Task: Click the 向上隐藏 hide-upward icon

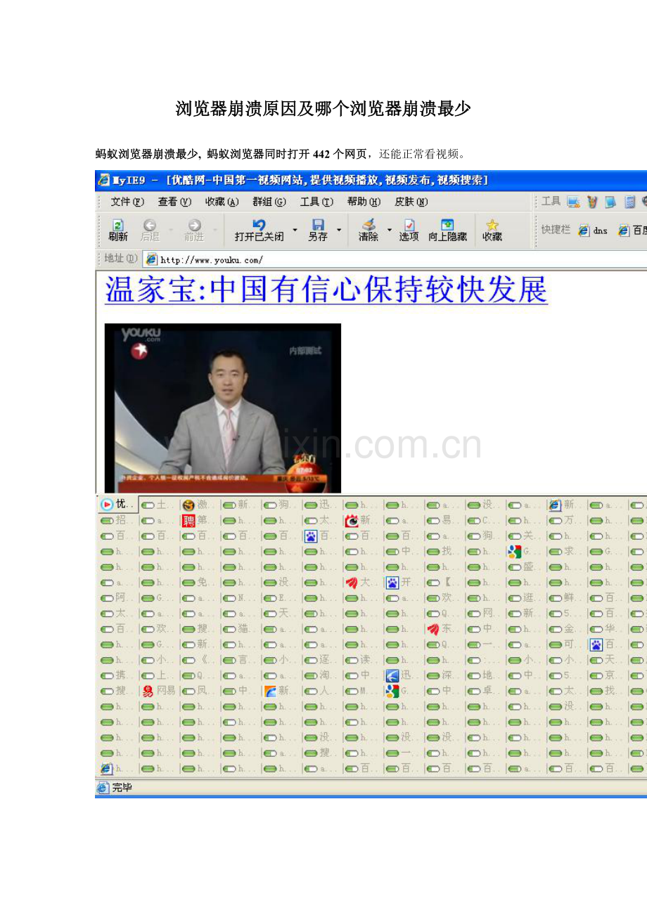Action: [x=447, y=225]
